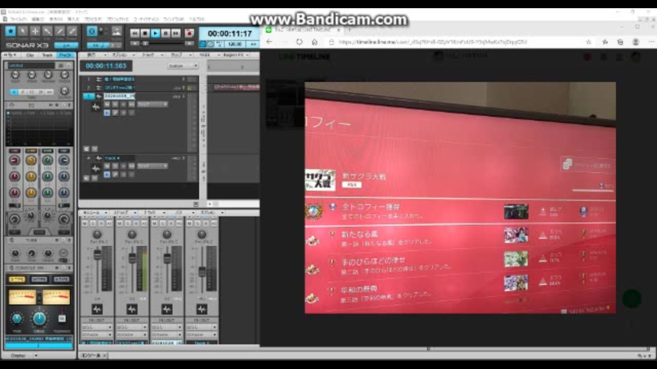Open the Process menu in SONAR
The image size is (657, 369).
click(x=93, y=19)
